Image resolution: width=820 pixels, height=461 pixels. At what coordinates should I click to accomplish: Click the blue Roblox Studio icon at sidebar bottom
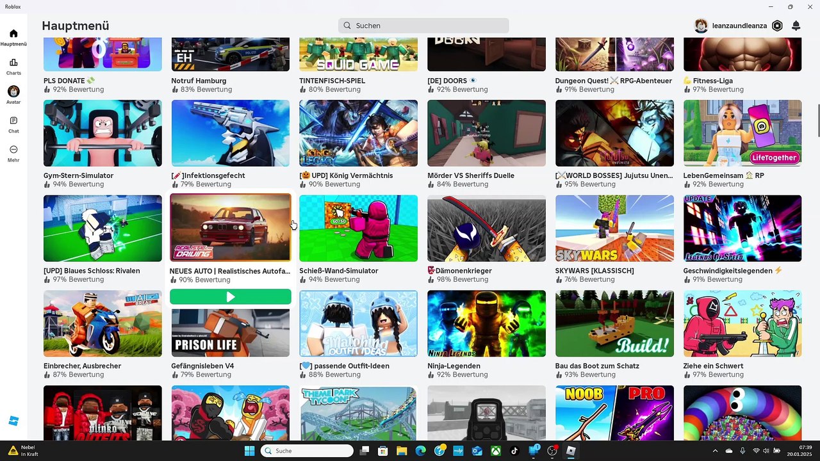pyautogui.click(x=13, y=421)
